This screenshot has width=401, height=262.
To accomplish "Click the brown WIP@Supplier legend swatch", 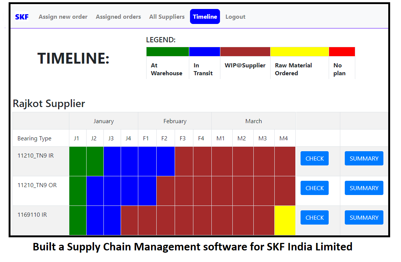I will tap(245, 52).
